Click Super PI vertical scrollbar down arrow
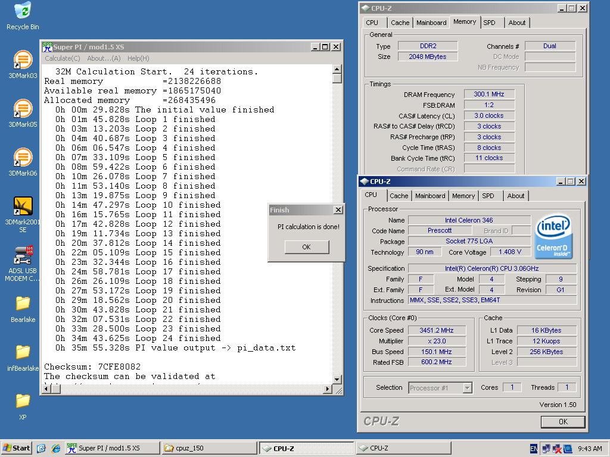 pyautogui.click(x=337, y=379)
